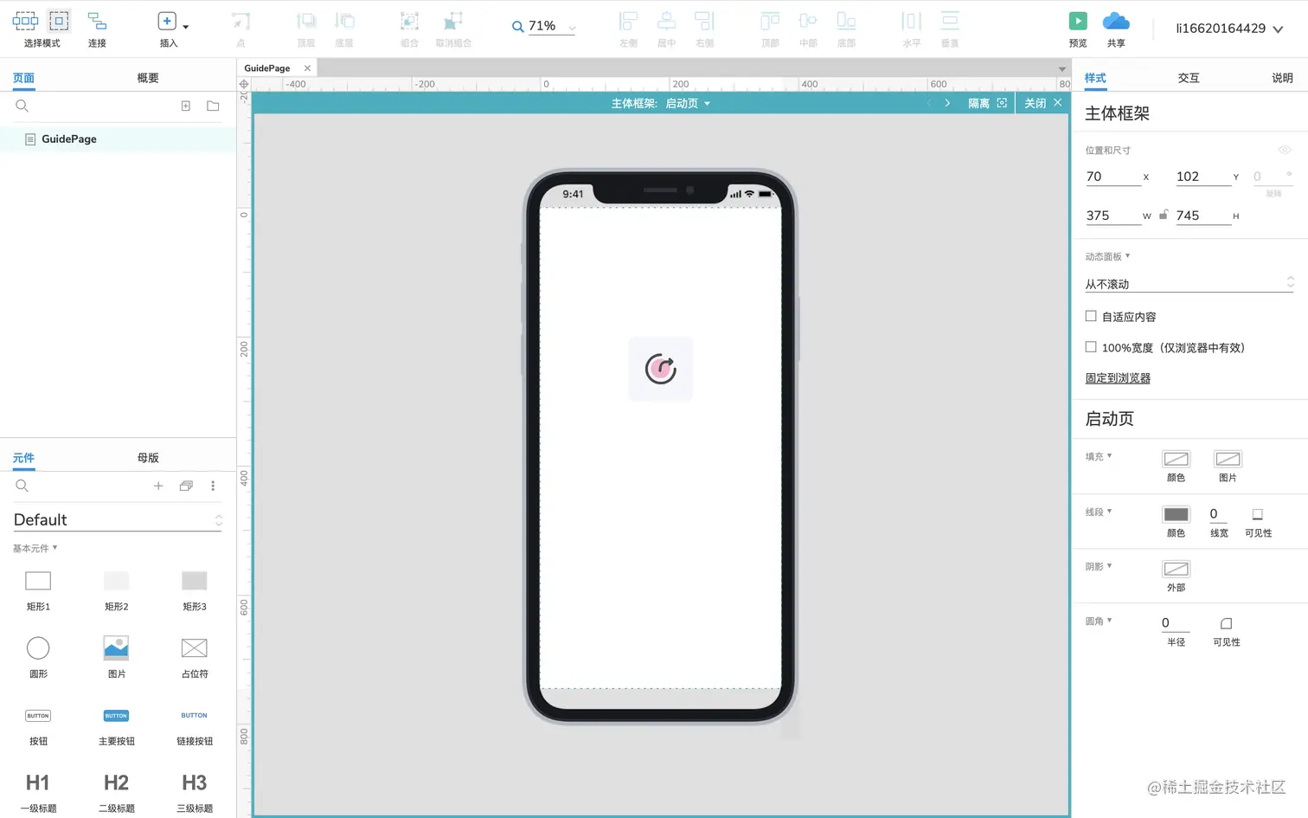This screenshot has width=1308, height=818.
Task: Open the 插入 dropdown arrow
Action: point(186,27)
